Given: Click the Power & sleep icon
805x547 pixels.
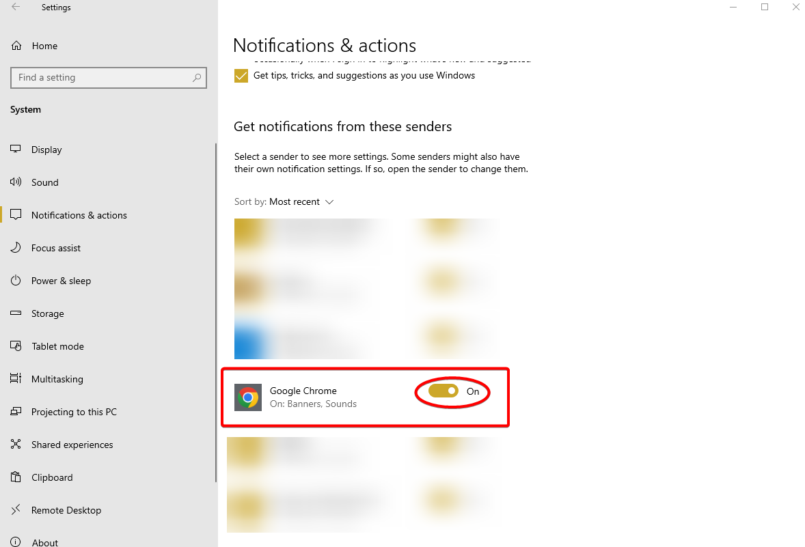Looking at the screenshot, I should click(x=16, y=280).
